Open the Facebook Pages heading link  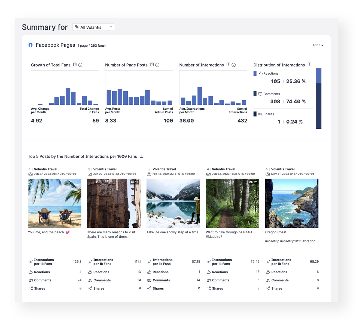[x=55, y=45]
